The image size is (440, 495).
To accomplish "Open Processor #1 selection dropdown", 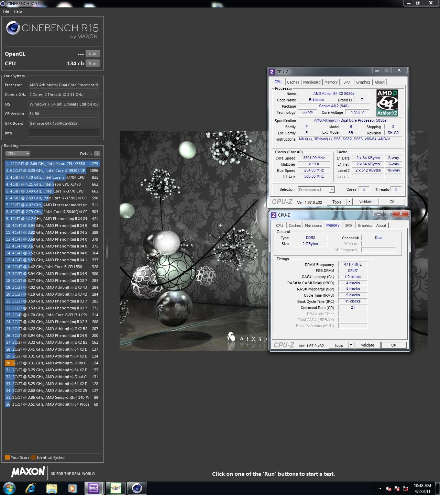I will click(316, 190).
